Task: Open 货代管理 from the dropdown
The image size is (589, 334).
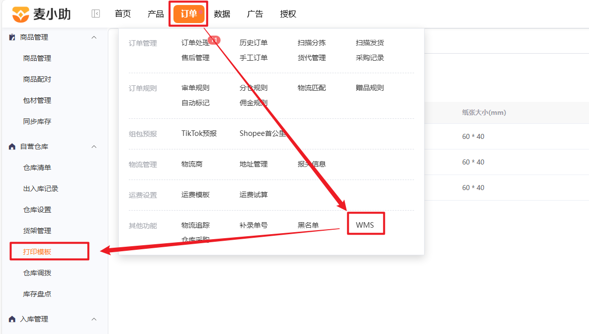Action: coord(312,58)
